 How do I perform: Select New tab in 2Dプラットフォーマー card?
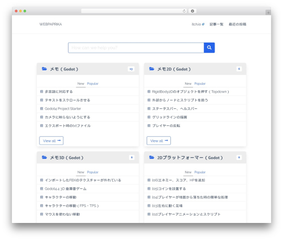[x=188, y=172]
